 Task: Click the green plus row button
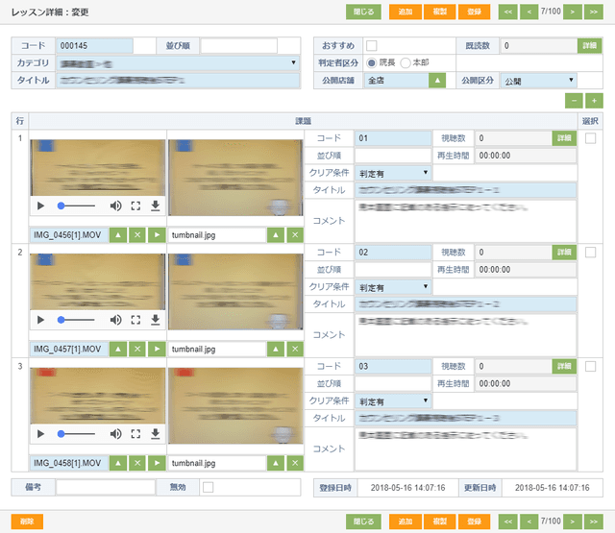pos(594,101)
